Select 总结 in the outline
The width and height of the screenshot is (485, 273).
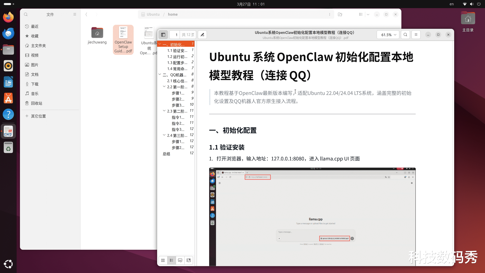coord(166,154)
